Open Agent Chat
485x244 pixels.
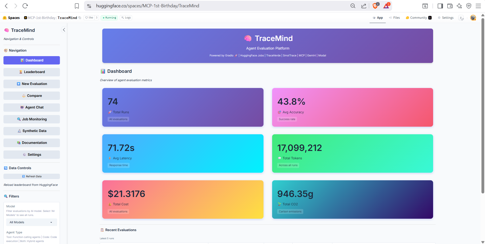32,107
